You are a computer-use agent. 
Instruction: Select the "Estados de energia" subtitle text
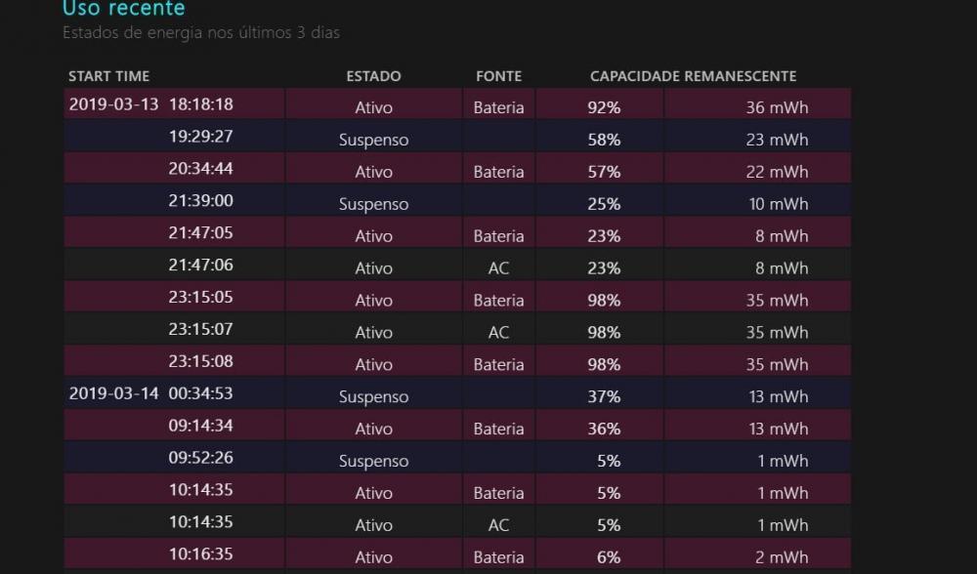(x=200, y=33)
